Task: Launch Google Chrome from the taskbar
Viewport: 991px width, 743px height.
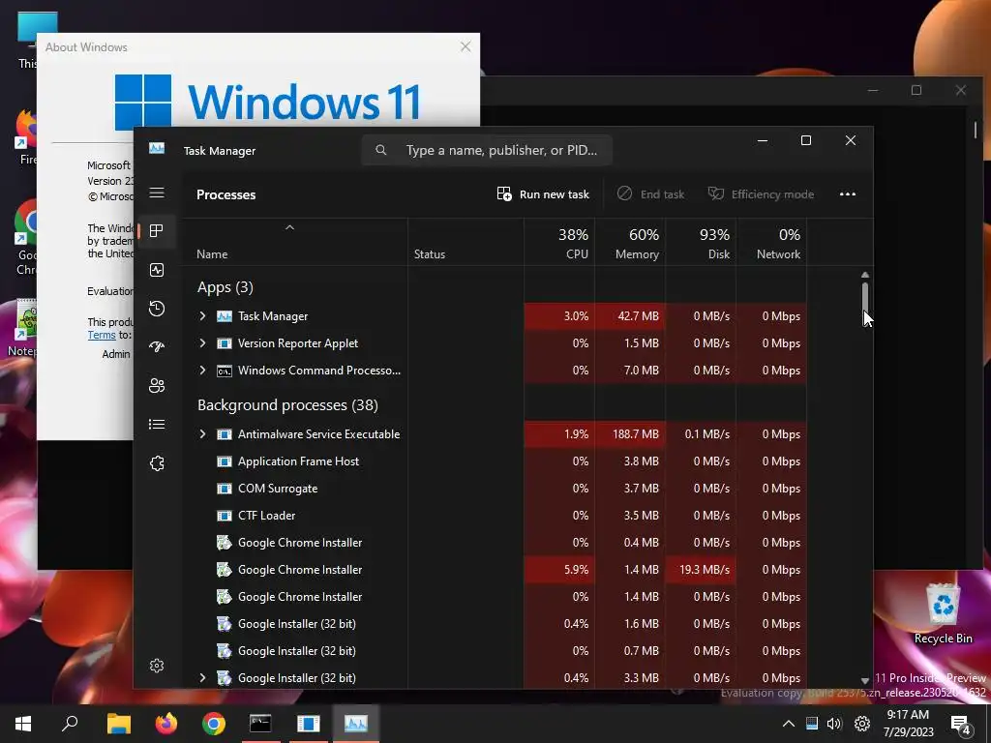Action: coord(214,724)
